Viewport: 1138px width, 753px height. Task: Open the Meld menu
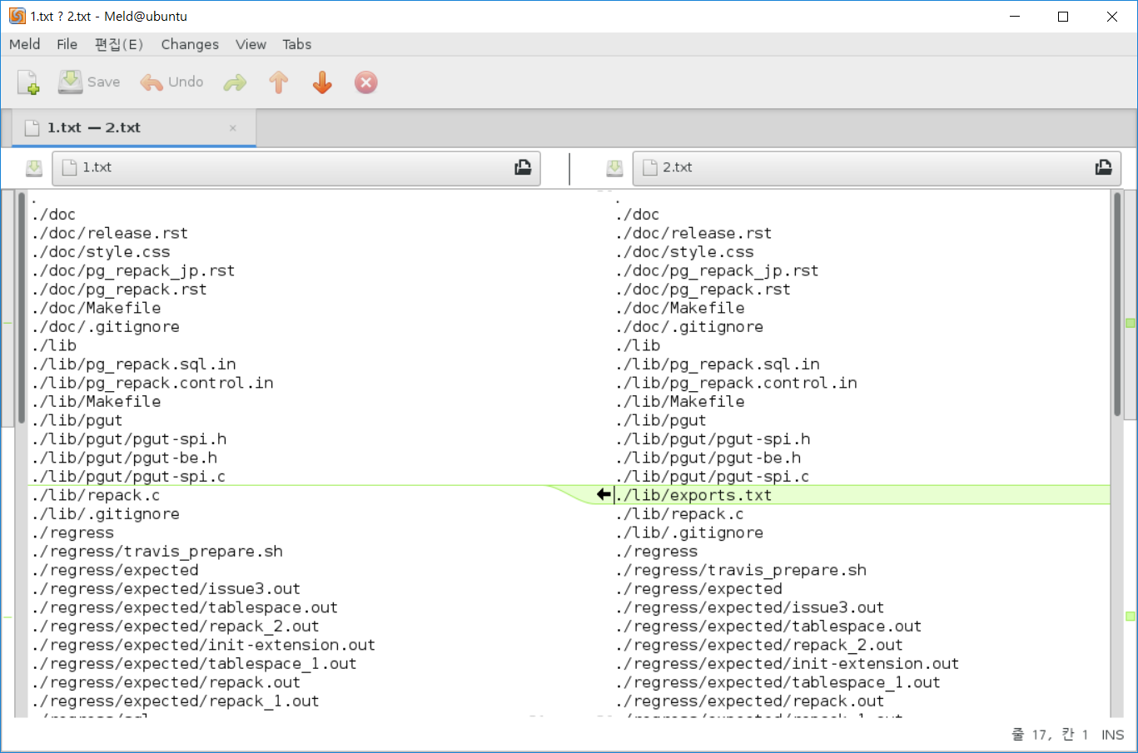[x=24, y=44]
